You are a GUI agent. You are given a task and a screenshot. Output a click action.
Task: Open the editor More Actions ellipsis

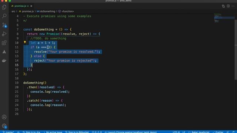233,6
